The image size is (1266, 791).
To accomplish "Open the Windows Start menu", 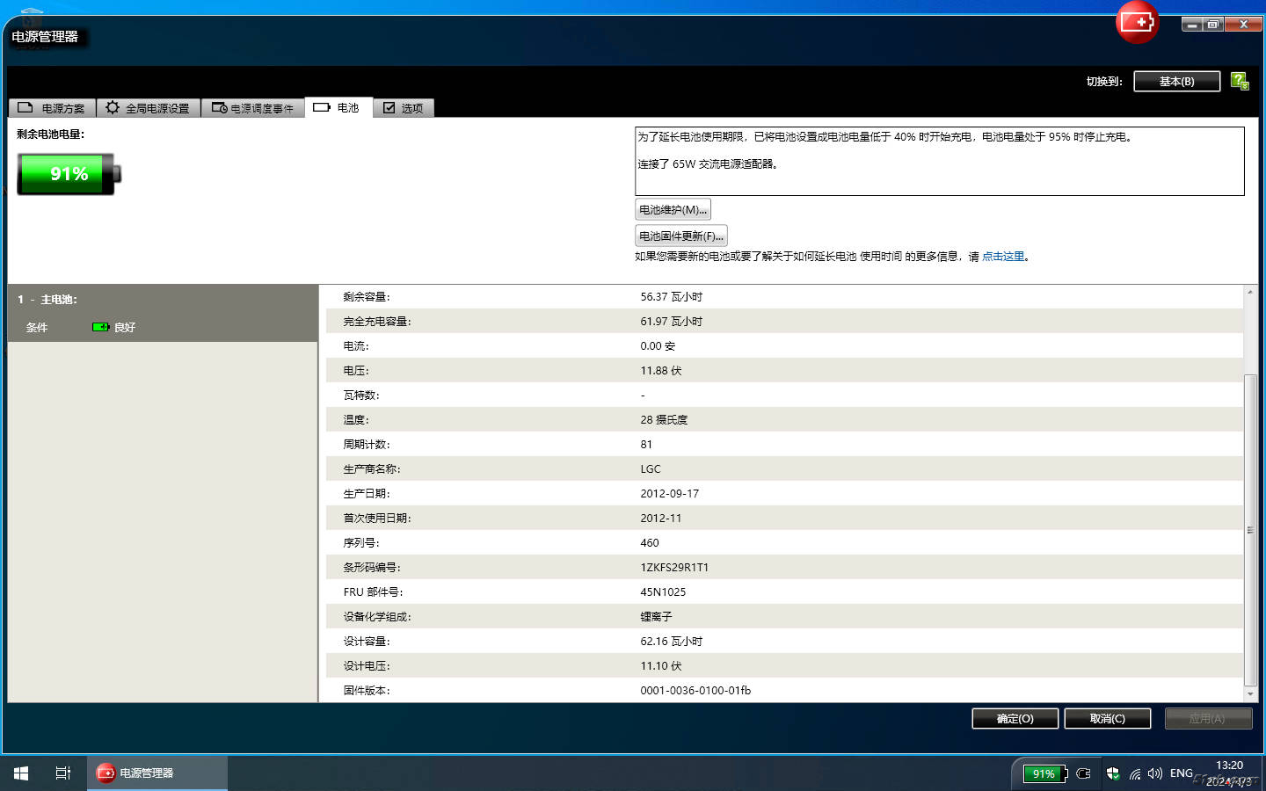I will tap(21, 773).
